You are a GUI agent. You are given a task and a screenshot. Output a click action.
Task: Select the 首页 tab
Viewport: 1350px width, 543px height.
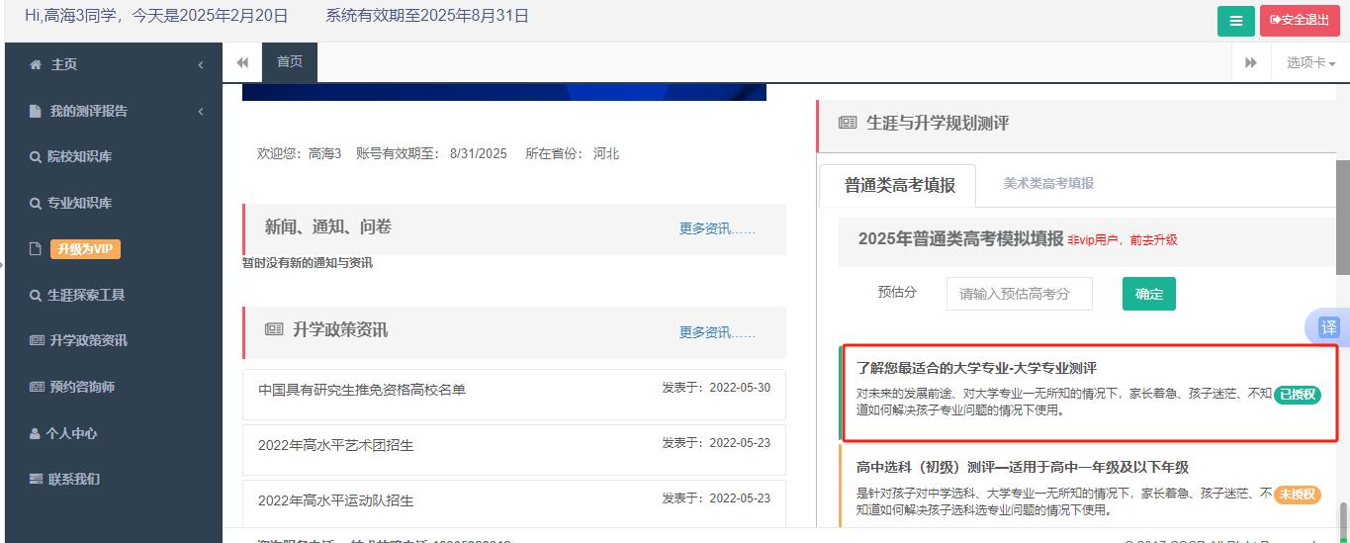click(290, 62)
